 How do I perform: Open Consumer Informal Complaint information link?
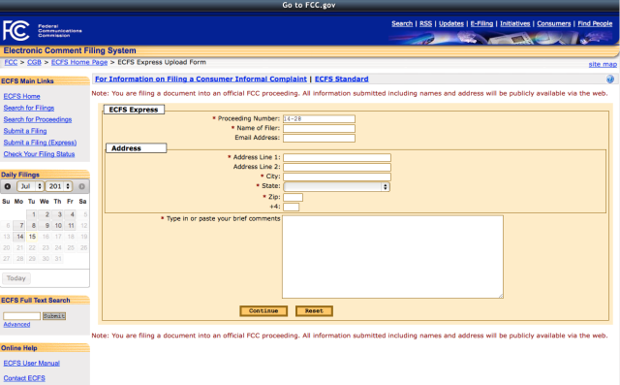201,80
